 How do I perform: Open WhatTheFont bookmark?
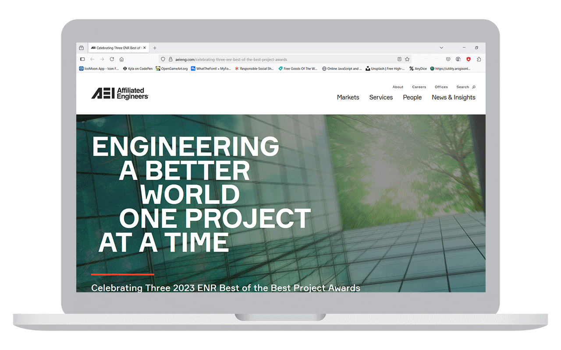coord(210,69)
